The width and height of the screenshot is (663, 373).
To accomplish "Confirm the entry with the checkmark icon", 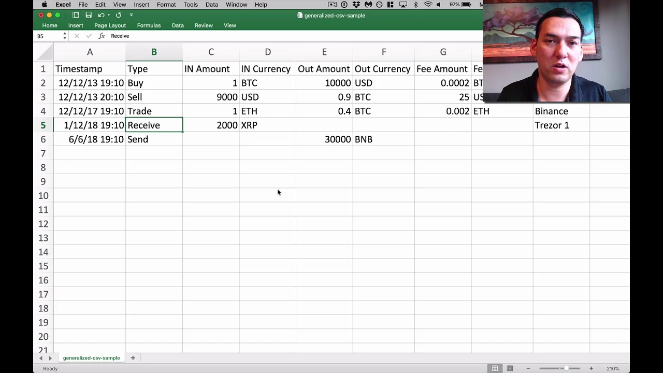I will point(89,36).
